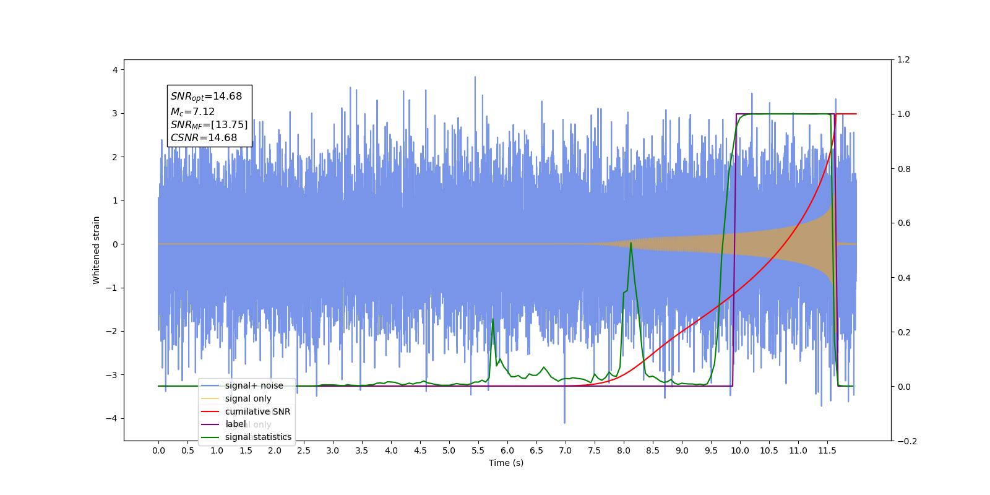
Task: Click x-axis tick label 1.5
Action: pos(246,450)
